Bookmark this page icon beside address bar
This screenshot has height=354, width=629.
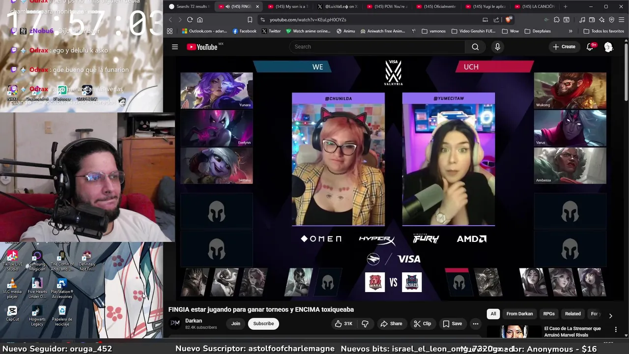point(250,20)
